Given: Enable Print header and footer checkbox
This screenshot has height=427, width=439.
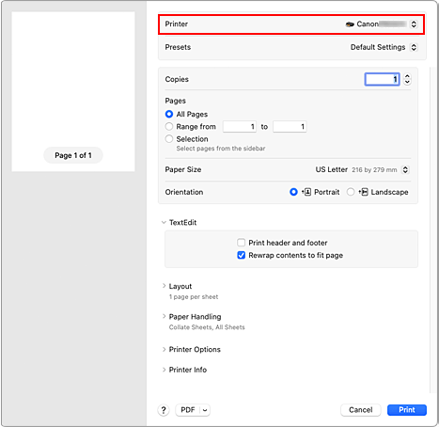Looking at the screenshot, I should point(242,243).
